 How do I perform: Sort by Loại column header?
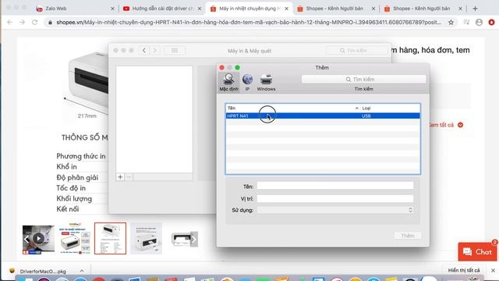[x=366, y=108]
